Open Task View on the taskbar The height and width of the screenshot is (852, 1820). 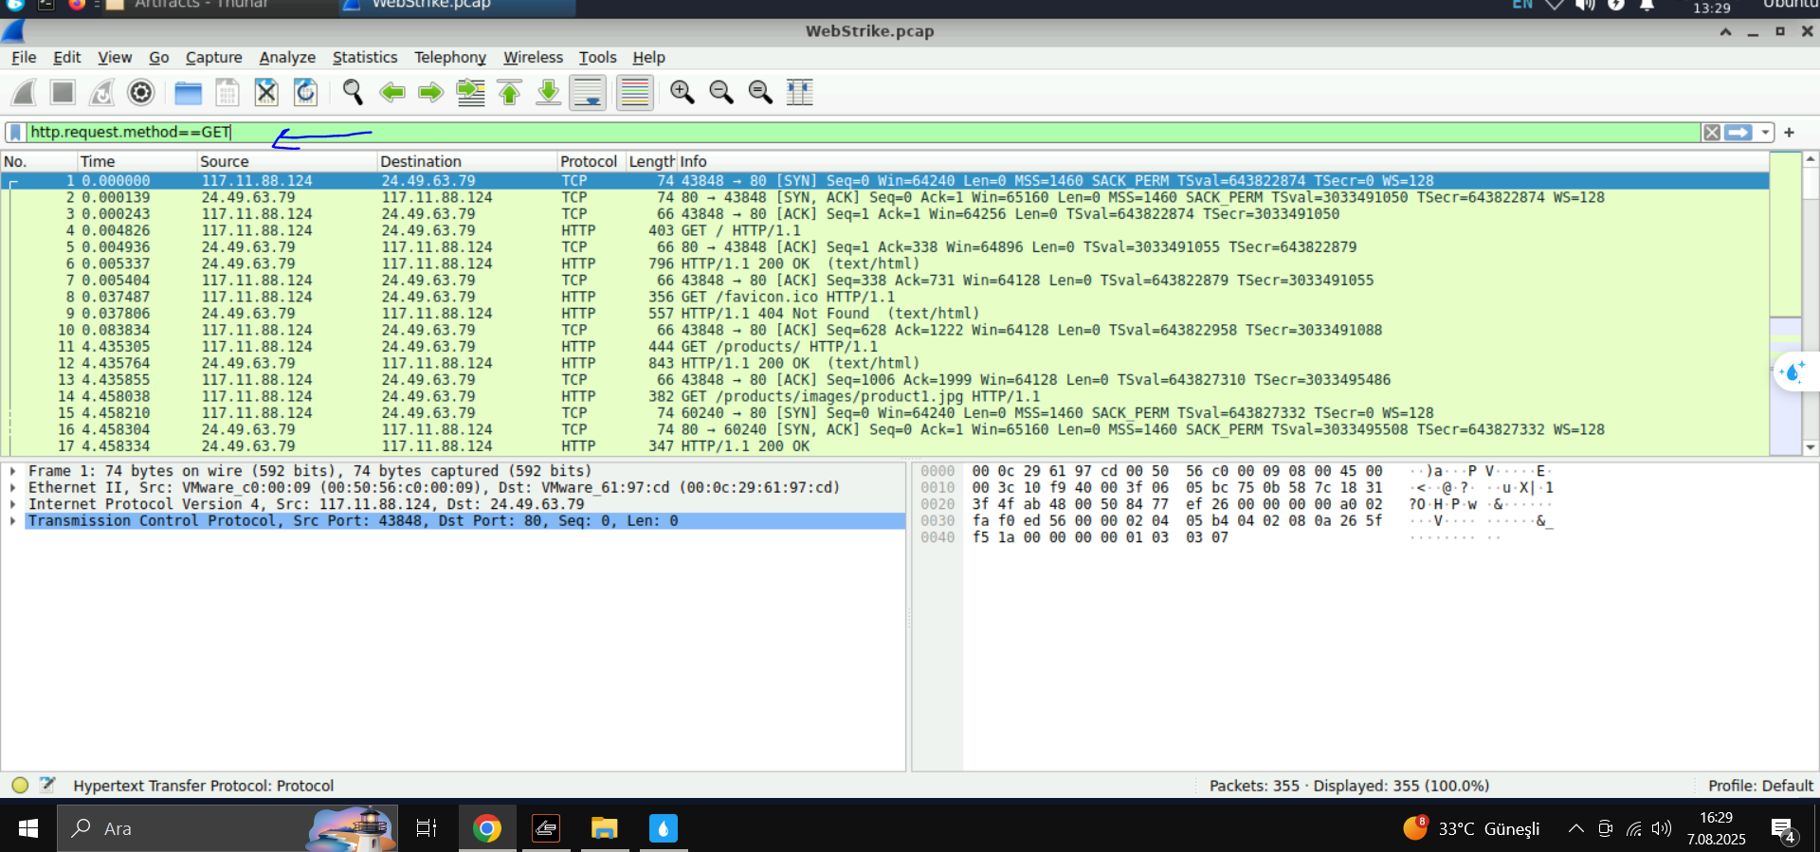coord(427,828)
